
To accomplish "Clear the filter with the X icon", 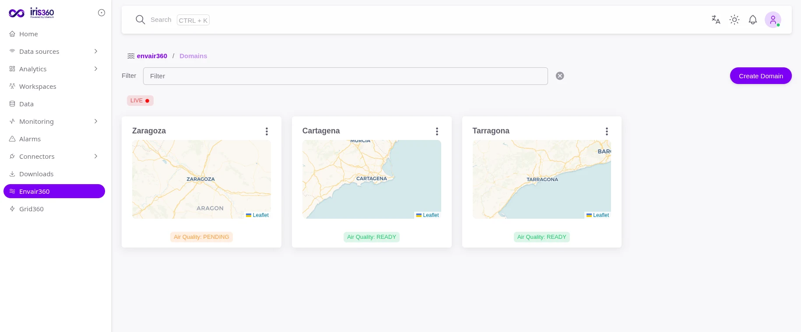I will (560, 76).
